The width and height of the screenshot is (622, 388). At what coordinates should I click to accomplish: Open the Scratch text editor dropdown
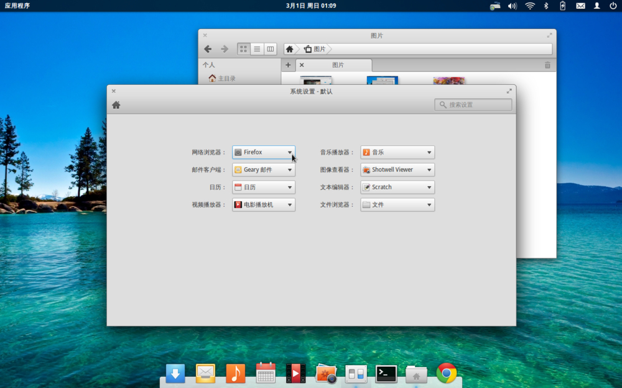[397, 187]
